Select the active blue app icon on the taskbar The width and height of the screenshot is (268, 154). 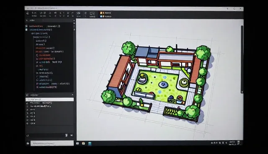point(90,143)
